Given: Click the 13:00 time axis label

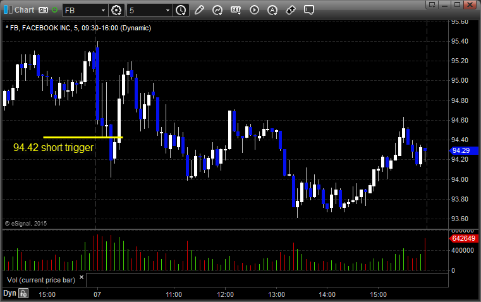Looking at the screenshot, I should tap(276, 294).
